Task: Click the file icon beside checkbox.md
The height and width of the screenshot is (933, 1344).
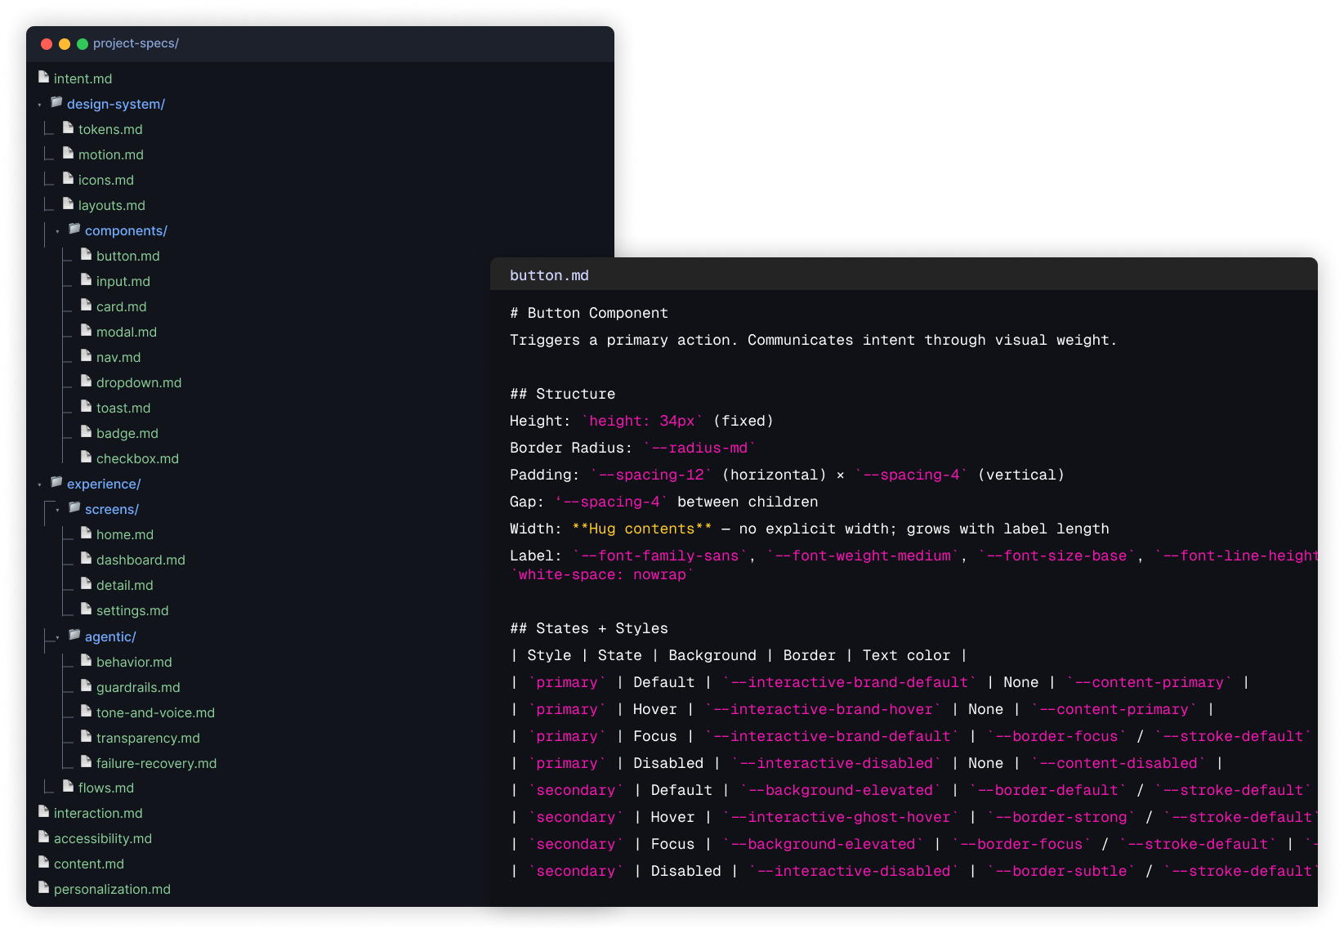Action: coord(87,457)
